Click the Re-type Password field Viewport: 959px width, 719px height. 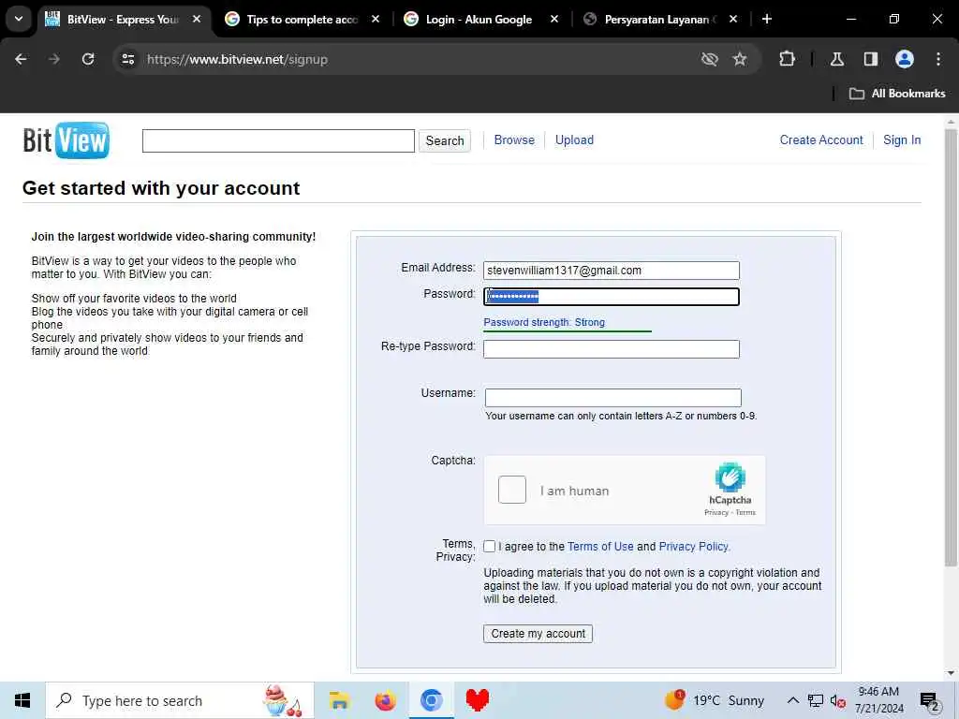click(611, 349)
